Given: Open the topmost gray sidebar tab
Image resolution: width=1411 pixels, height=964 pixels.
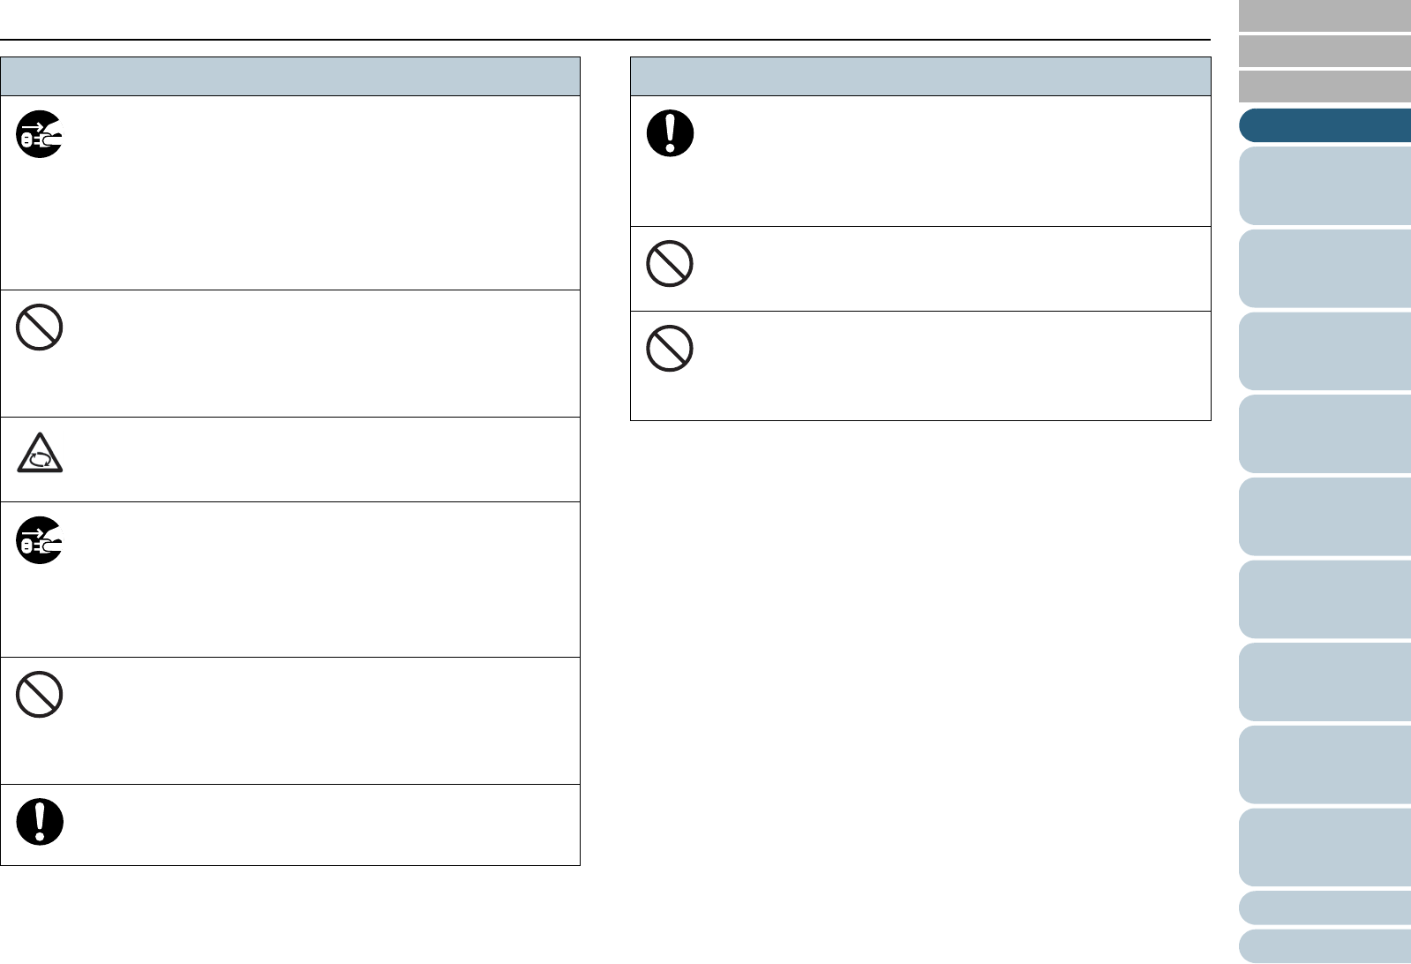Looking at the screenshot, I should pyautogui.click(x=1325, y=16).
